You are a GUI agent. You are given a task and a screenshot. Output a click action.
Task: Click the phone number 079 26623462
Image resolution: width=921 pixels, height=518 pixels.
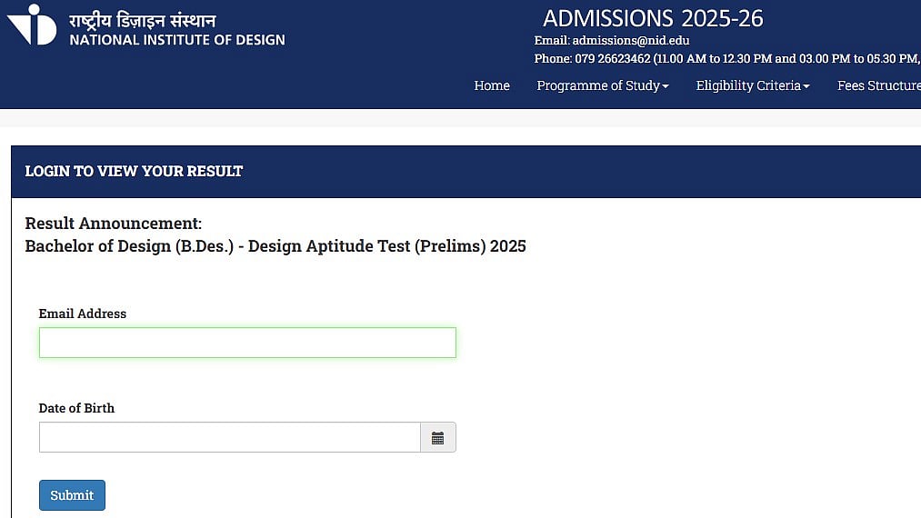click(612, 58)
